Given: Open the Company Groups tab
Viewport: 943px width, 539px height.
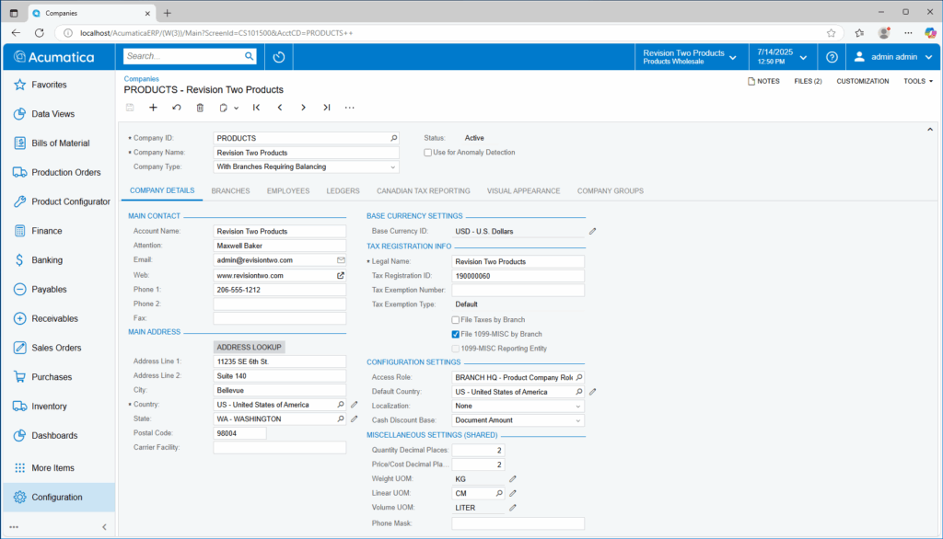Looking at the screenshot, I should (x=611, y=191).
